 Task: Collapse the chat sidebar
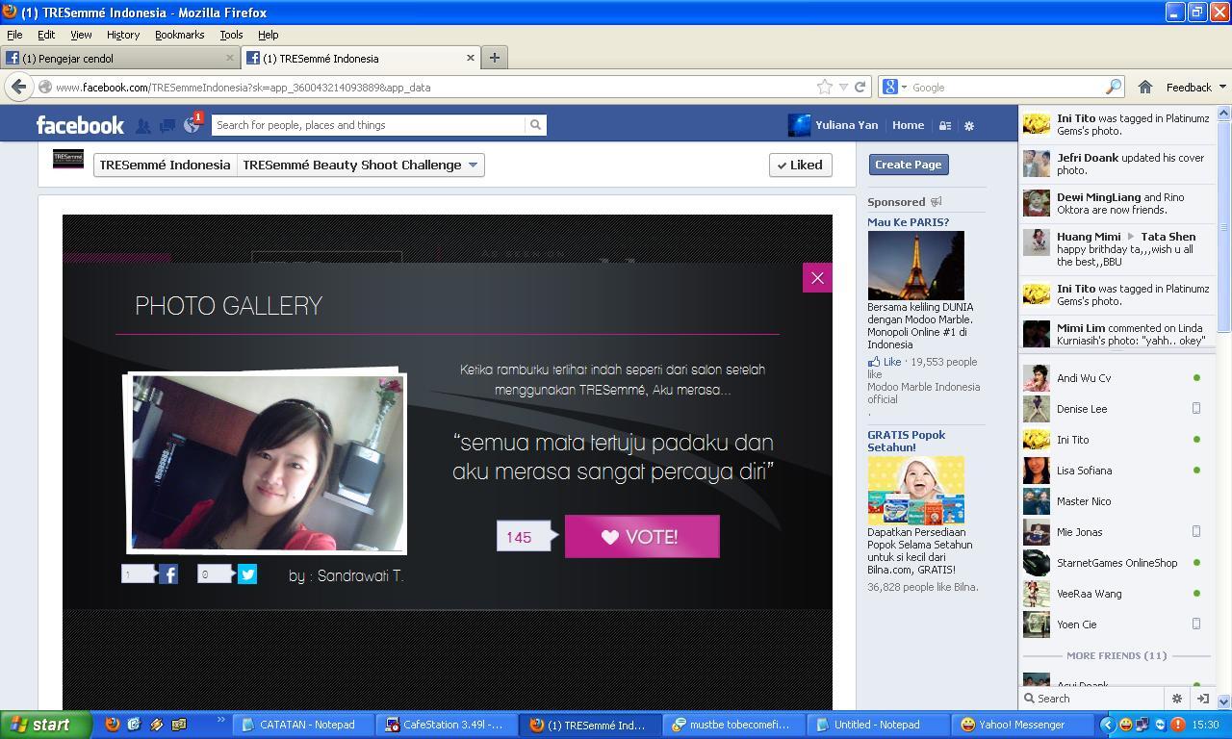(1202, 699)
